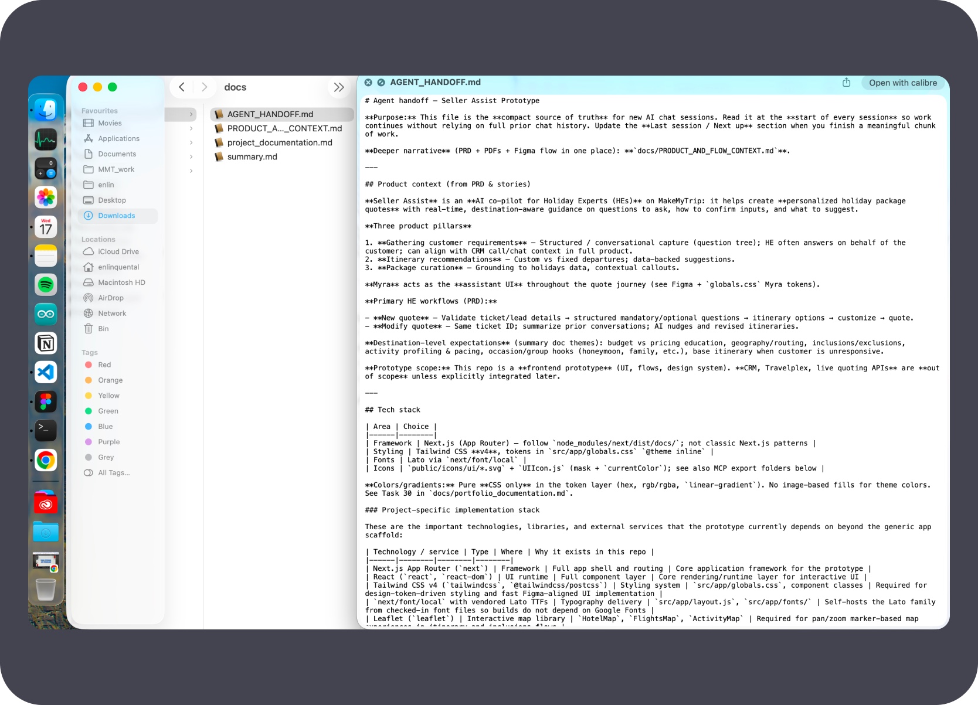
Task: Open the Trash in the Dock
Action: (46, 590)
